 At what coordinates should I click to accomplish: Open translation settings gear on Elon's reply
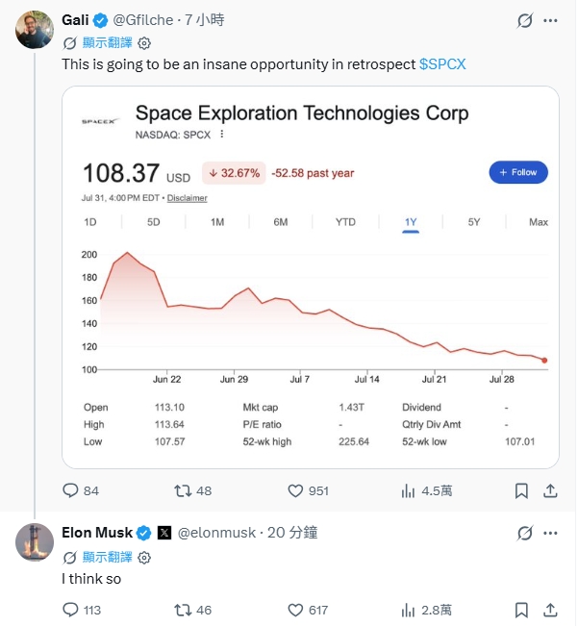144,558
